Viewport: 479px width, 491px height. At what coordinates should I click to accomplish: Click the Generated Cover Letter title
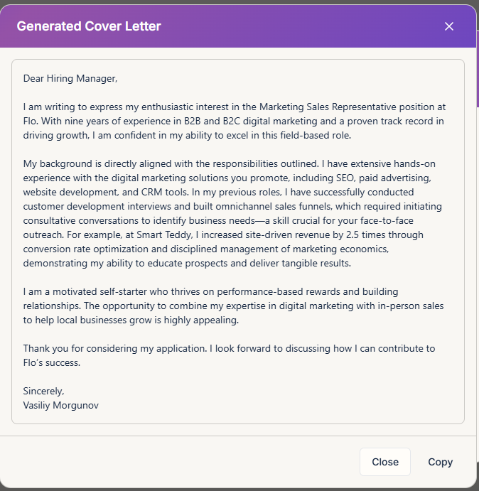(89, 26)
